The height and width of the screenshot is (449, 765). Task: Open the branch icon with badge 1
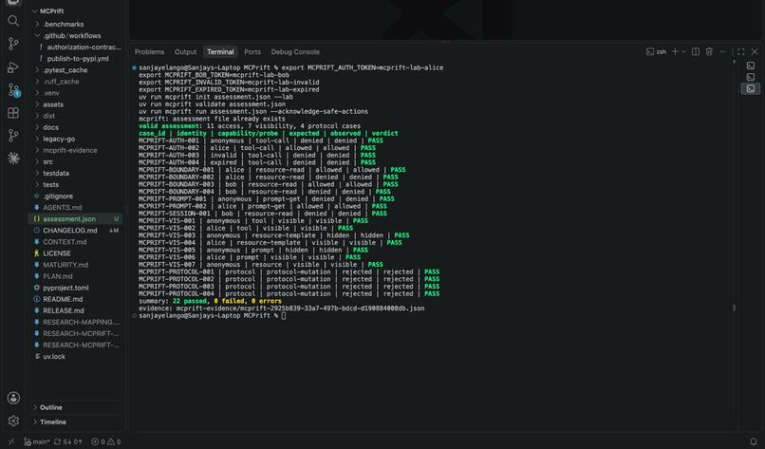13,90
